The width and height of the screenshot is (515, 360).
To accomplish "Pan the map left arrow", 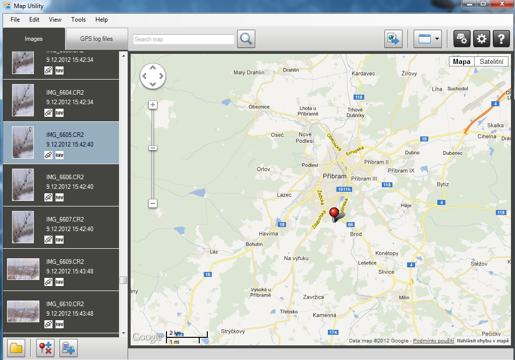I will point(145,76).
